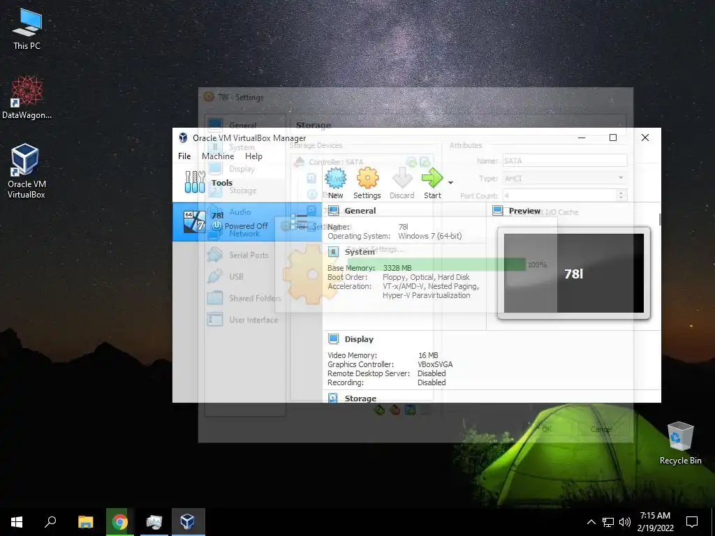Screen dimensions: 715x536
Task: Click the Display section header
Action: (359, 339)
